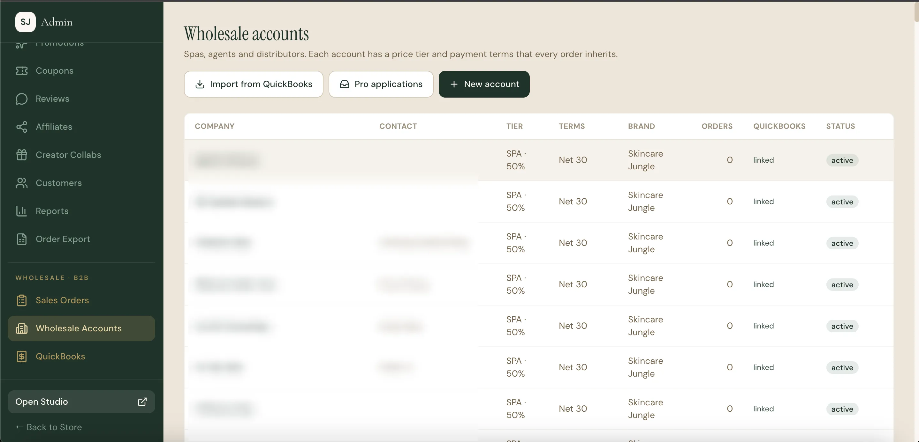Click the Affiliates share icon
The image size is (919, 442).
[x=21, y=127]
